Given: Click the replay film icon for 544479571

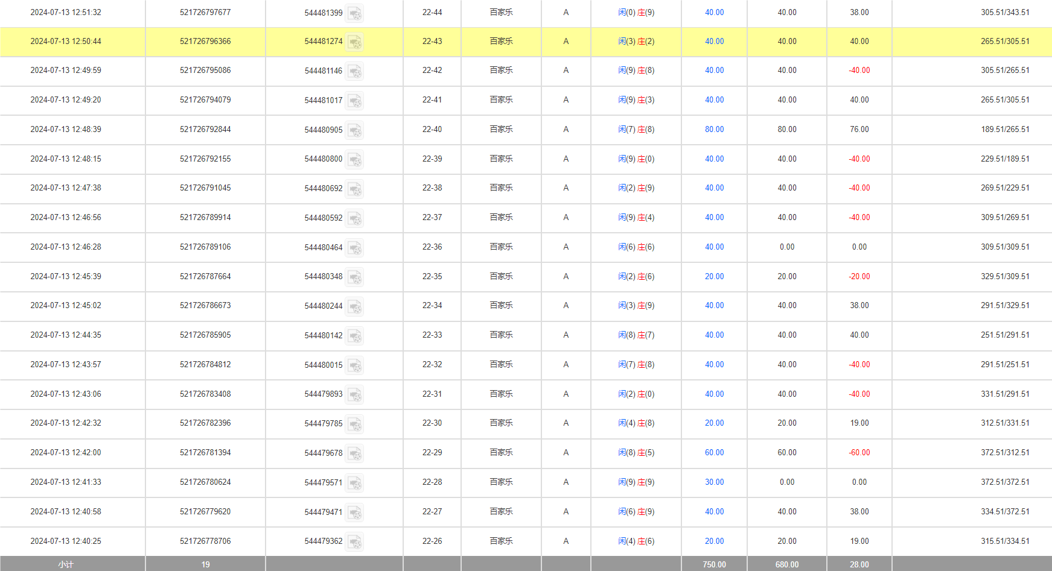Looking at the screenshot, I should point(355,483).
